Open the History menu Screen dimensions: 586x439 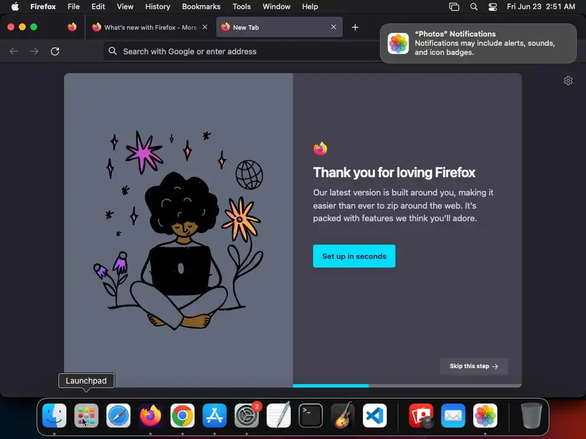(x=157, y=6)
